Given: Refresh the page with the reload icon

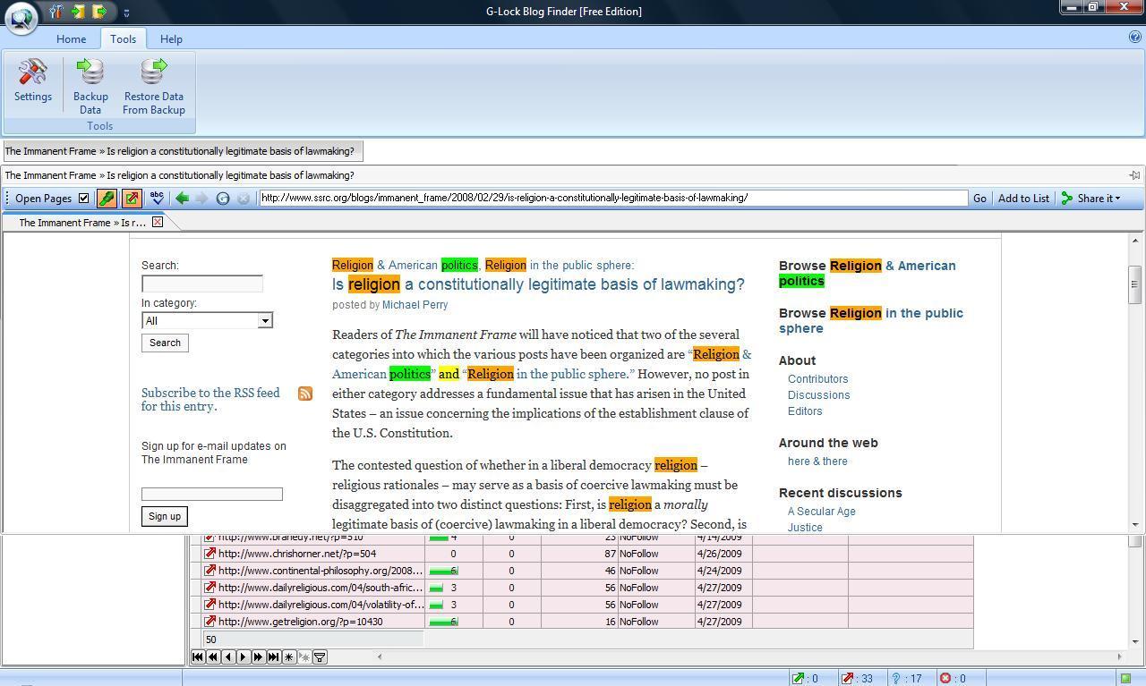Looking at the screenshot, I should click(223, 199).
